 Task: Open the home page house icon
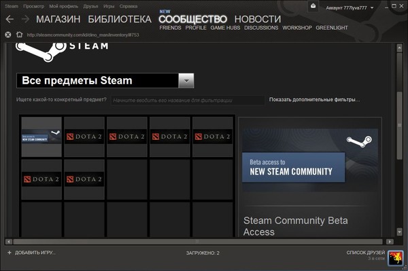19,35
